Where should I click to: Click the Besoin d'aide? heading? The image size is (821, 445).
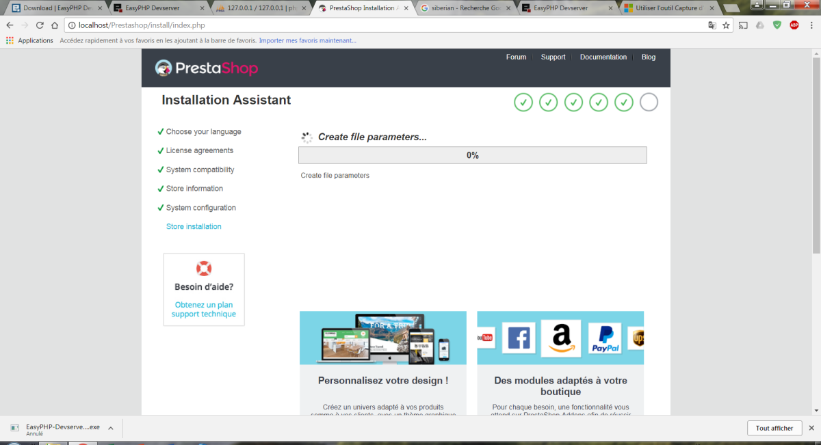pyautogui.click(x=204, y=287)
